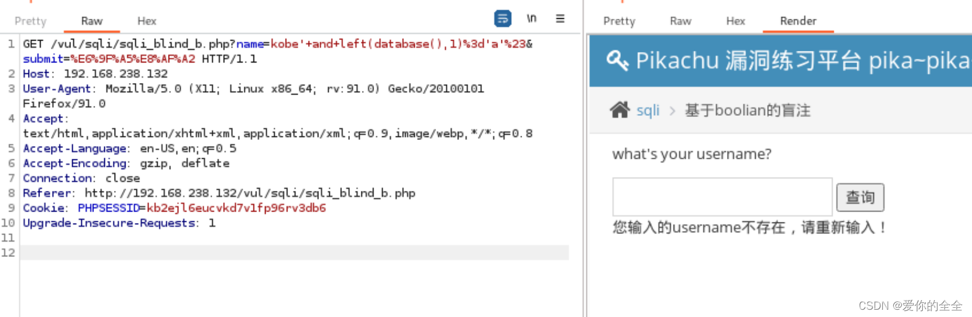Open the sqli breadcrumb link
Image resolution: width=972 pixels, height=317 pixels.
[648, 110]
